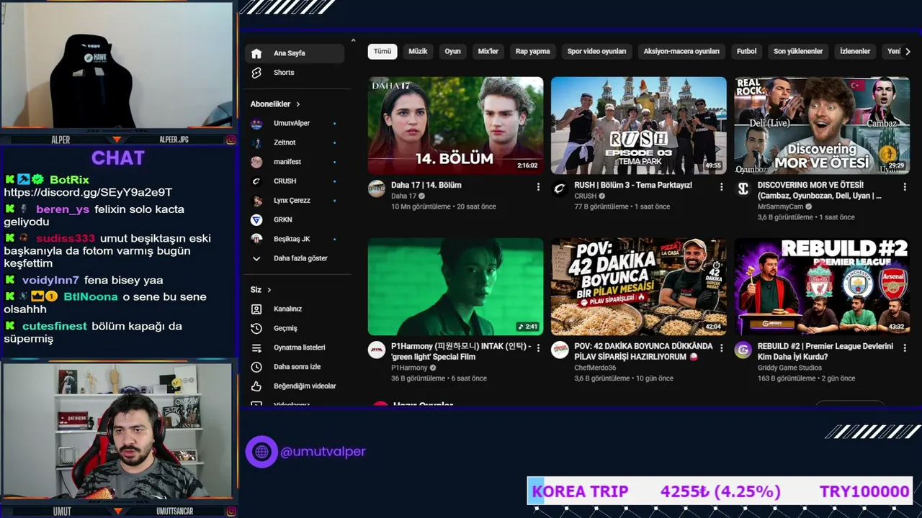Open more options for DISCOVERING MOR VE ÖTESİ video
Image resolution: width=922 pixels, height=518 pixels.
tap(905, 187)
